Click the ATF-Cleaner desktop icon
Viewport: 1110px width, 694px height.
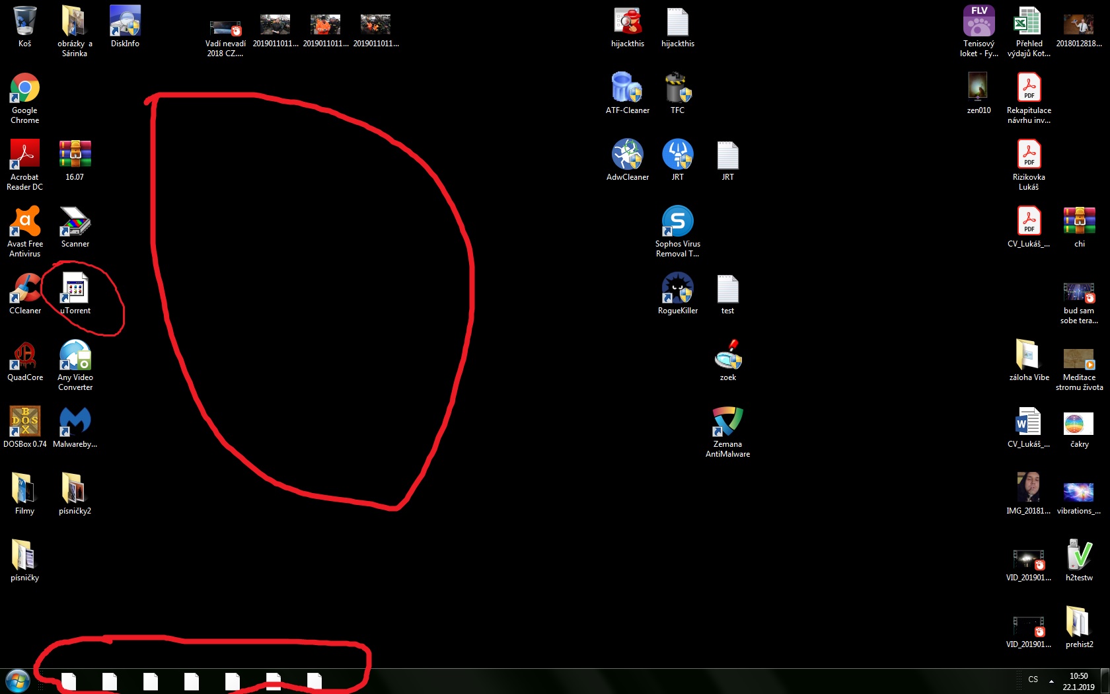click(x=627, y=89)
